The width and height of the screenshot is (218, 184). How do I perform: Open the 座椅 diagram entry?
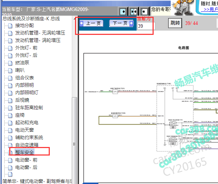(20, 115)
